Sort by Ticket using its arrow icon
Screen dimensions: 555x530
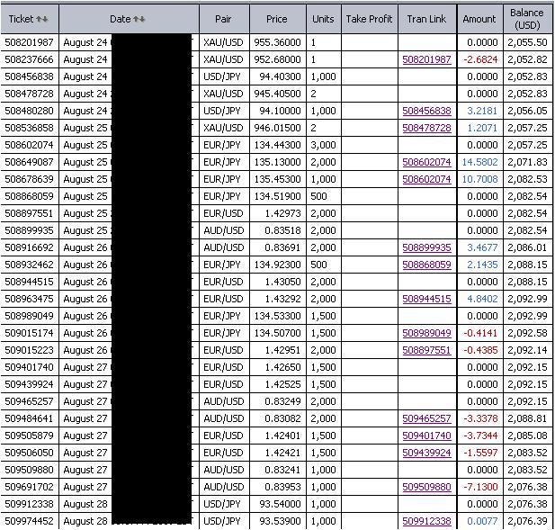tap(42, 19)
